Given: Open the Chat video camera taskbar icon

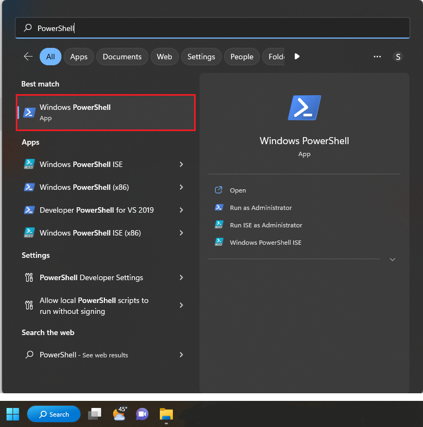Looking at the screenshot, I should (142, 414).
